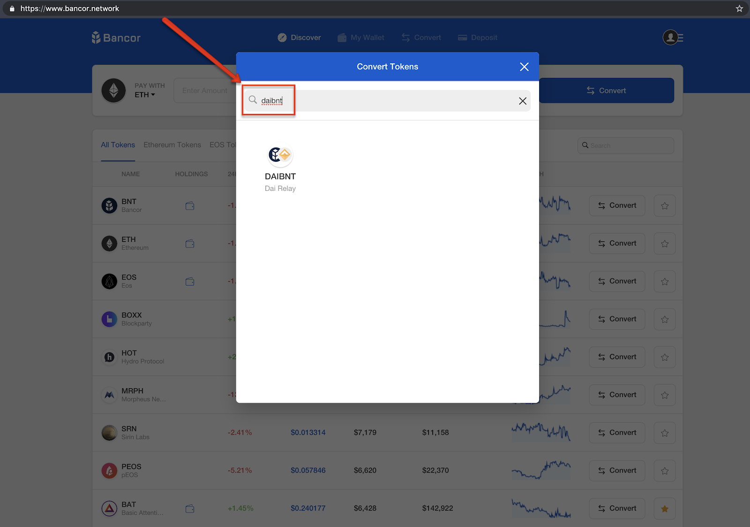This screenshot has height=527, width=750.
Task: Favorite ETH with the star toggle
Action: (x=665, y=243)
